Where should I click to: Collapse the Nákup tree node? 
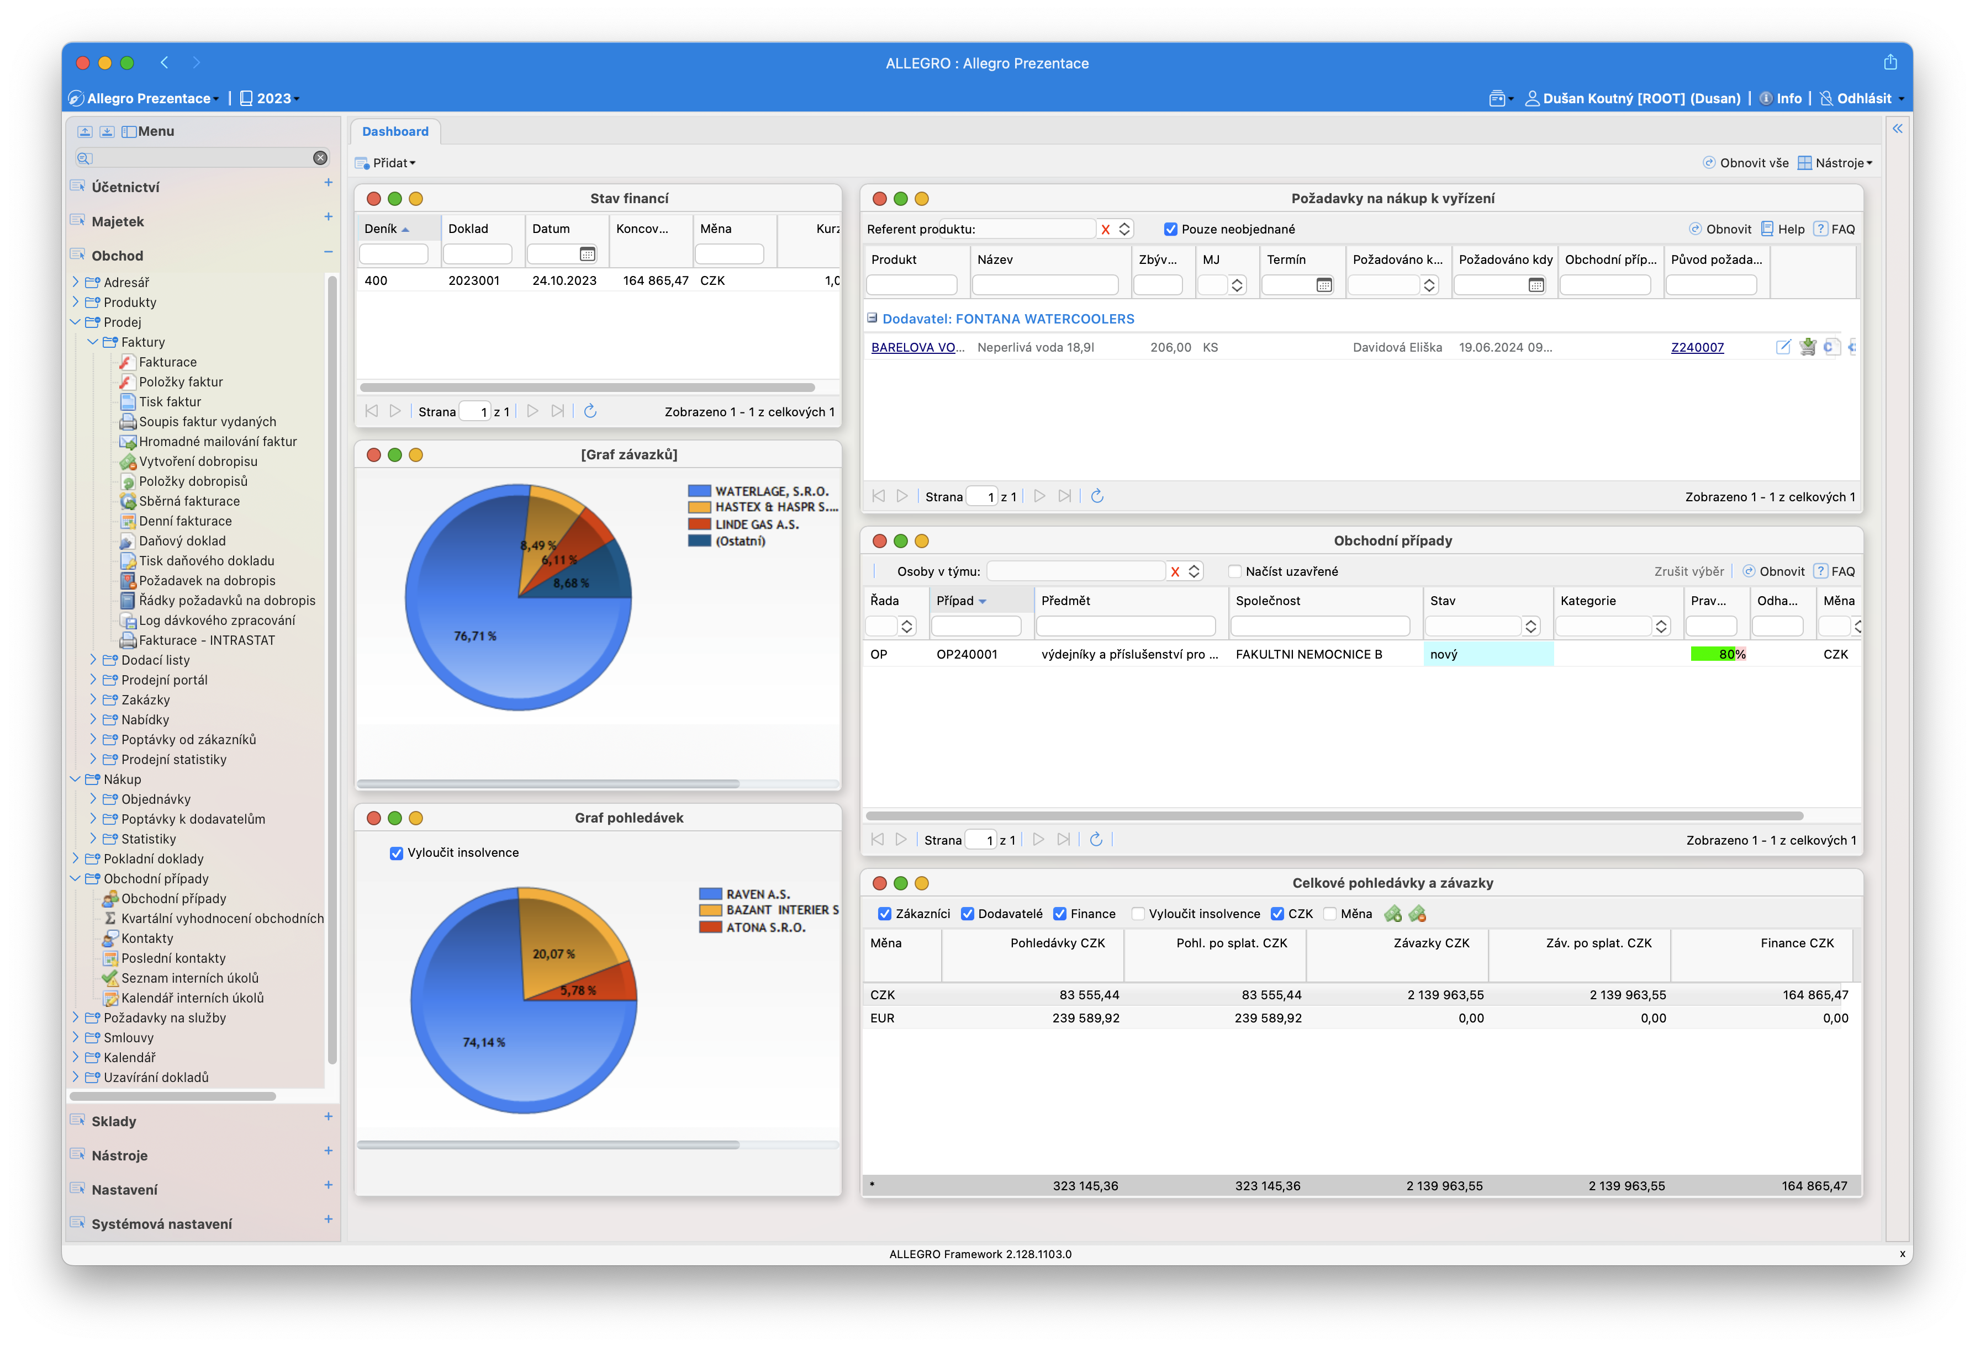click(x=76, y=779)
